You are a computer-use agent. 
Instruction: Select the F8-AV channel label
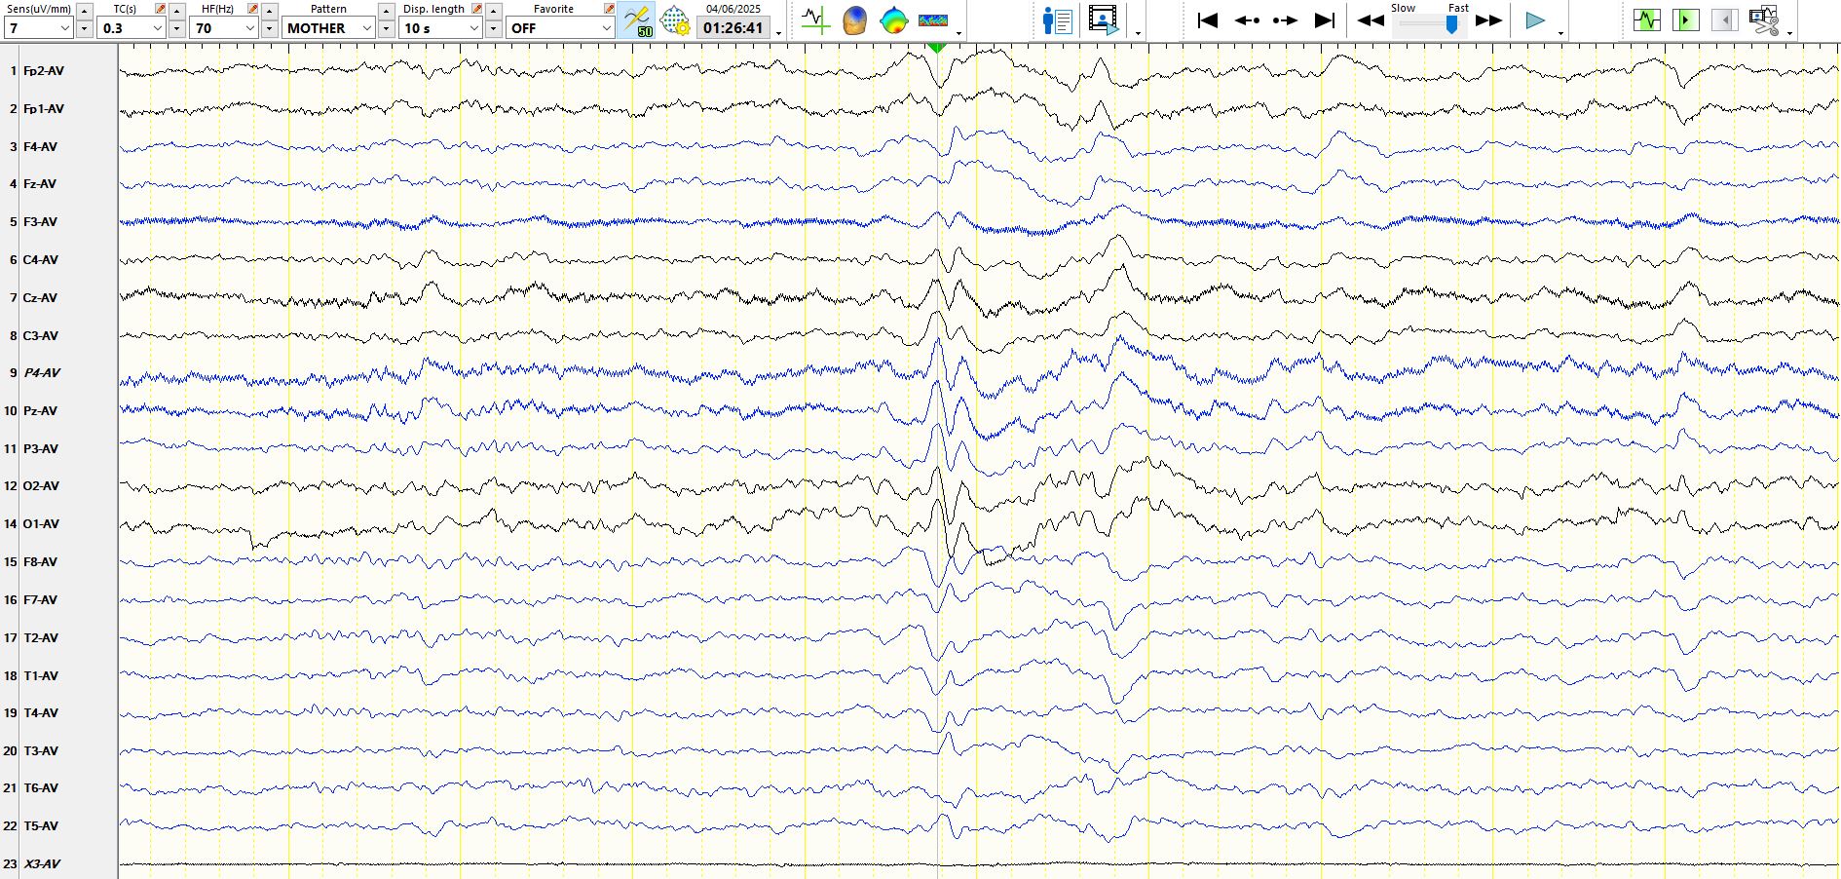coord(40,562)
